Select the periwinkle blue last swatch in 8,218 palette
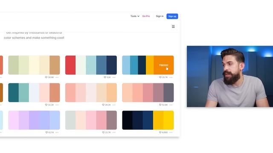Image resolution: width=273 pixels, height=153 pixels. 55,120
